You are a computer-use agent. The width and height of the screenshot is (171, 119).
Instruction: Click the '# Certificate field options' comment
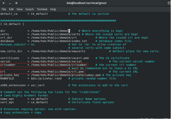click(91, 102)
